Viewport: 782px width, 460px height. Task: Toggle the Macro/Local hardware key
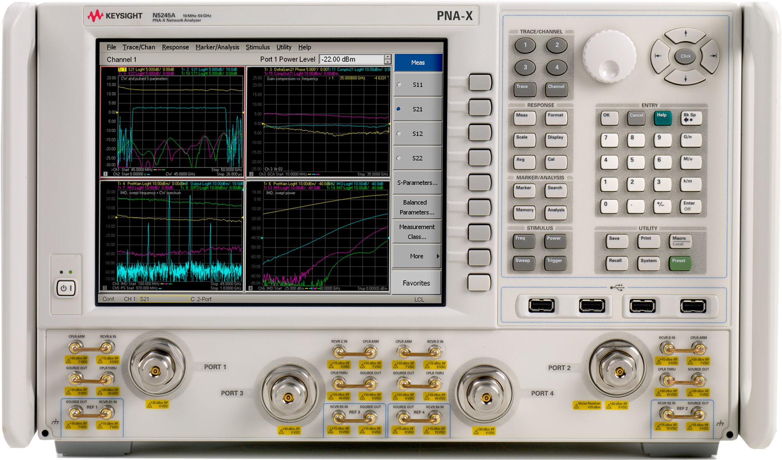(x=680, y=241)
